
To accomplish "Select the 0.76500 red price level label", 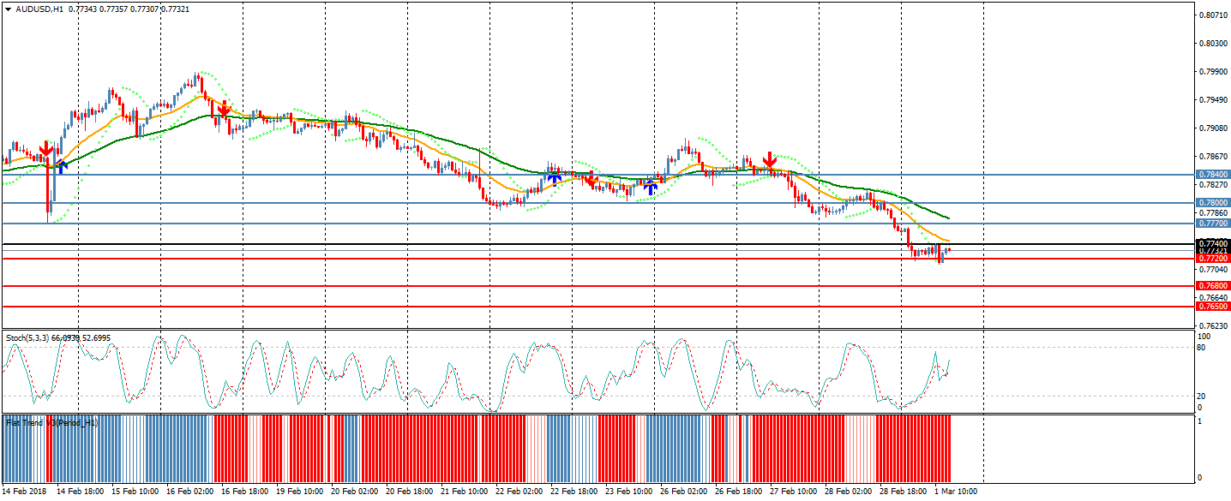I will [1213, 307].
